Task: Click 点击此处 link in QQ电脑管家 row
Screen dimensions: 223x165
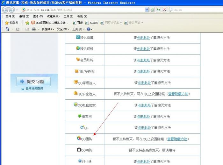Action: click(x=144, y=105)
